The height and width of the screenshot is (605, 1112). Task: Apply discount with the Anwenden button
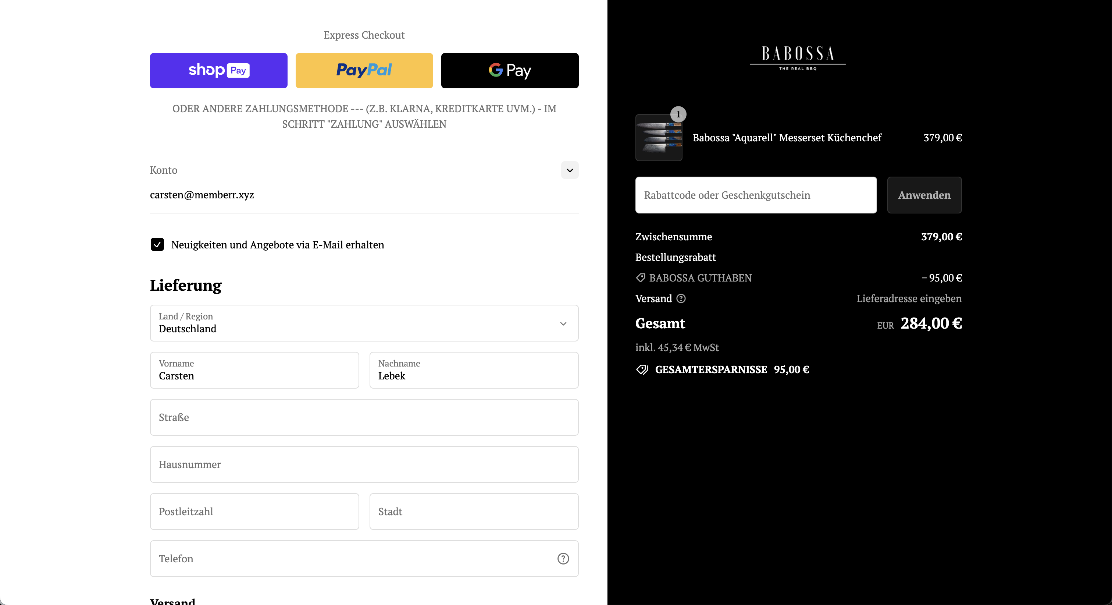[924, 195]
